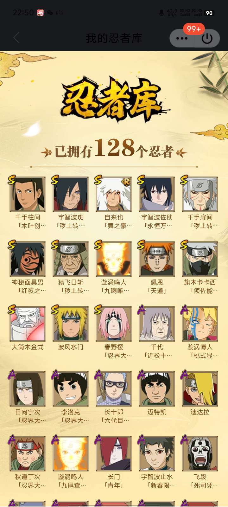Screen dimensions: 228x507
Task: Tap the back arrow icon
Action: point(16,38)
